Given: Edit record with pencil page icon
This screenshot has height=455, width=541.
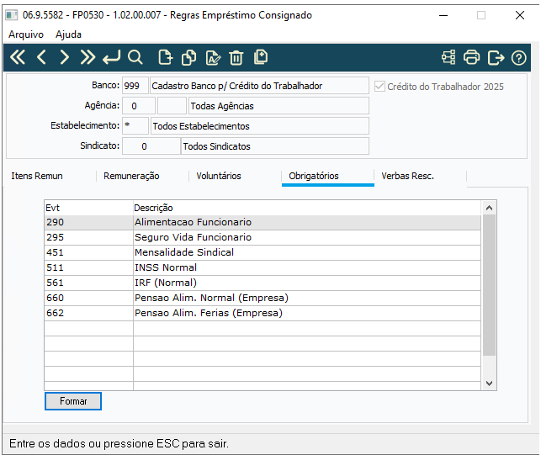Looking at the screenshot, I should pos(213,57).
